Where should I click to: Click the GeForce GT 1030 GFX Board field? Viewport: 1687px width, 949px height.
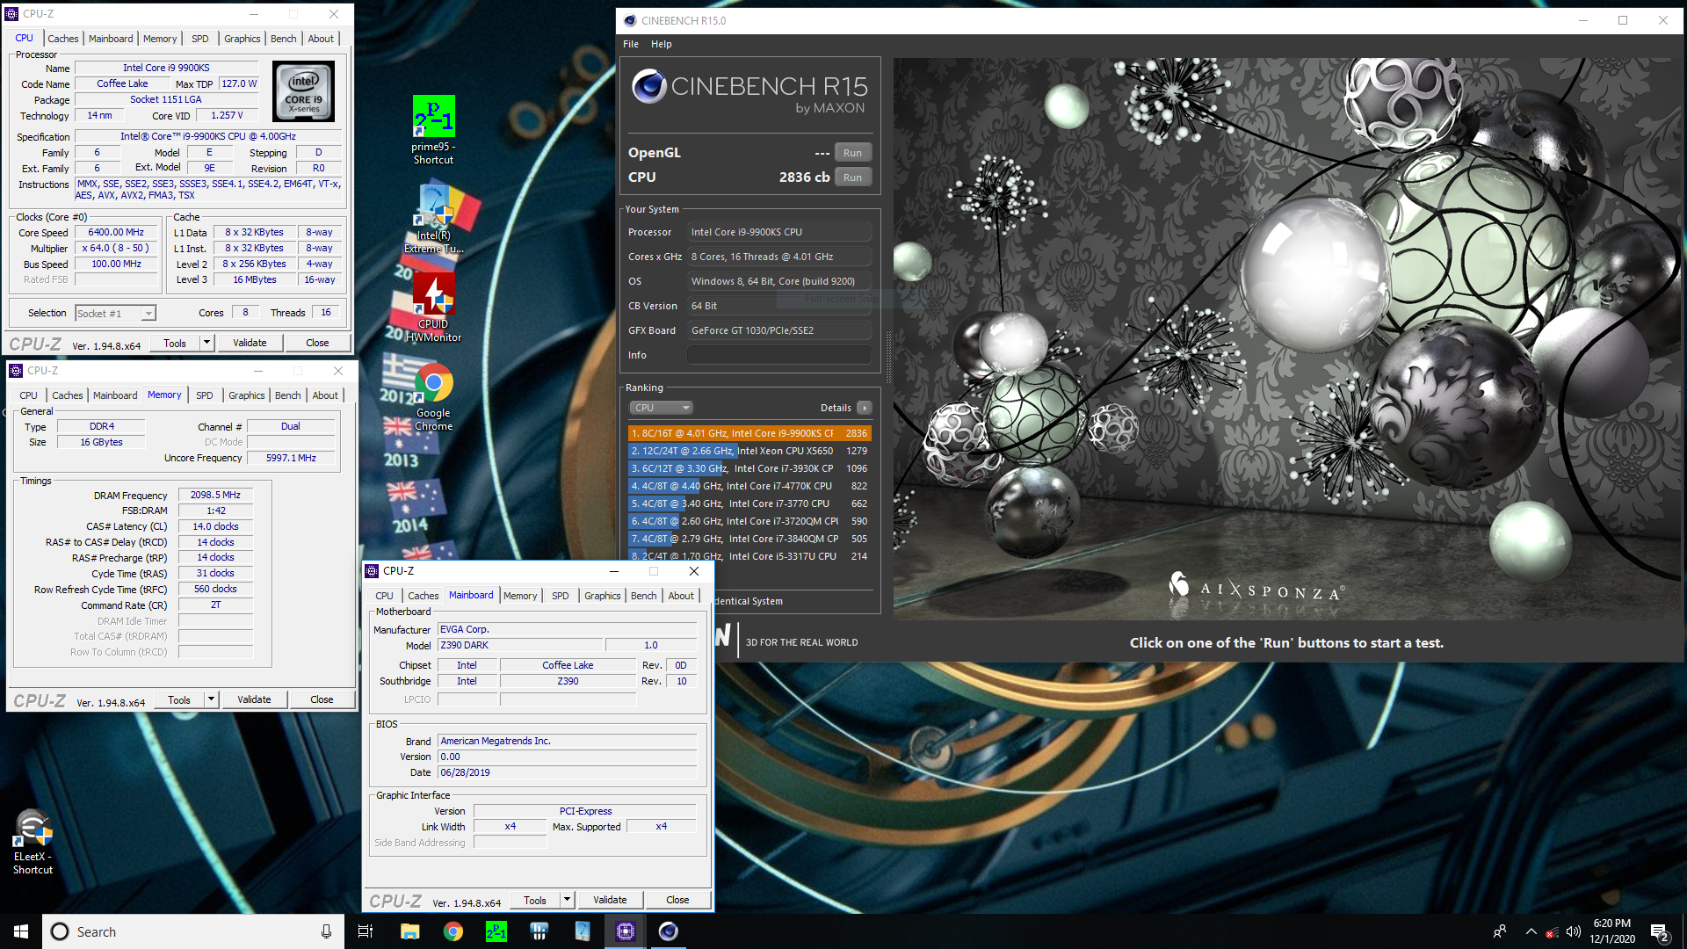[778, 330]
